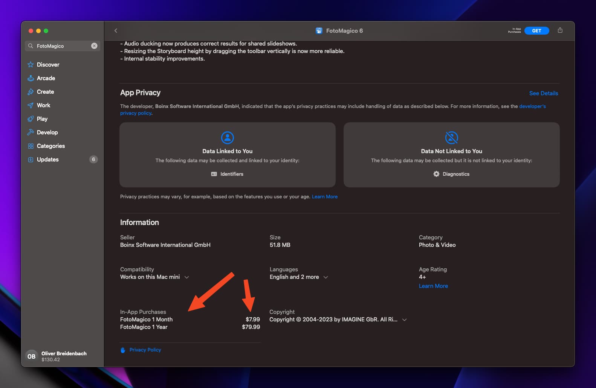Click the 4+ age rating value
The image size is (596, 388).
[422, 277]
